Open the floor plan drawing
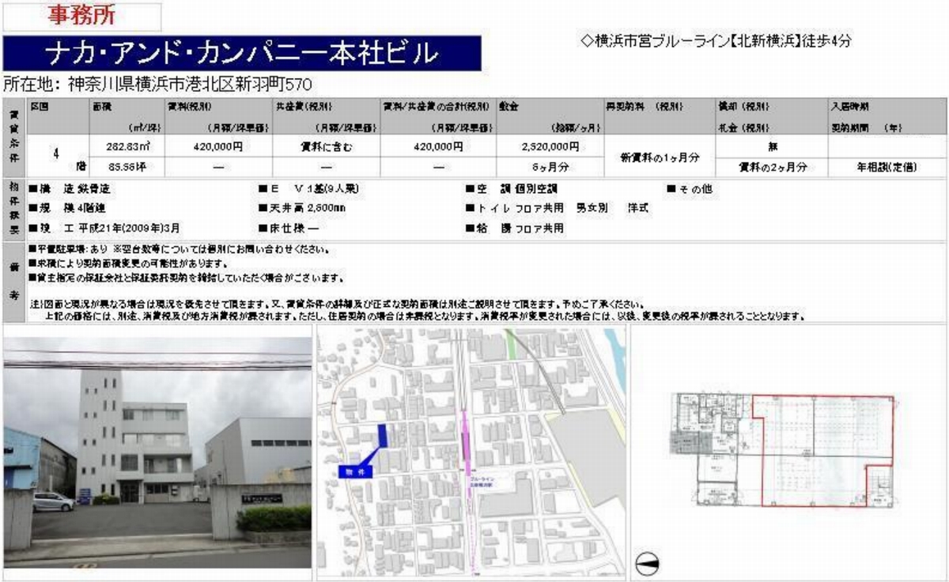 pyautogui.click(x=784, y=450)
